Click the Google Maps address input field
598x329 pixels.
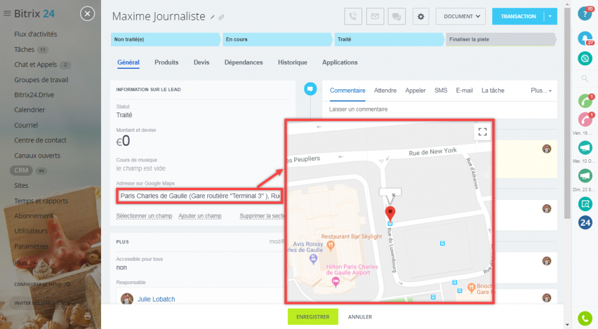[200, 196]
